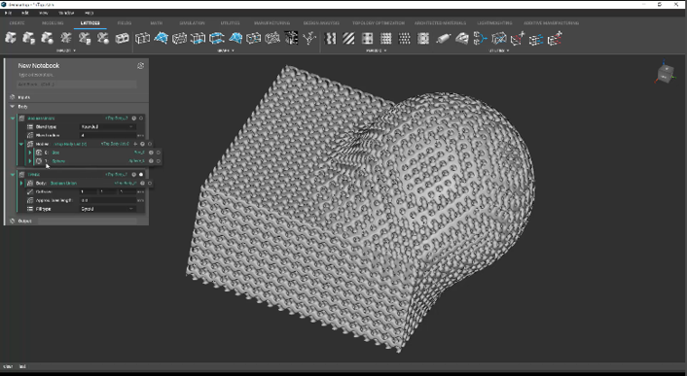Click the black-and-white noise cube icon
This screenshot has height=376, width=687.
click(291, 38)
